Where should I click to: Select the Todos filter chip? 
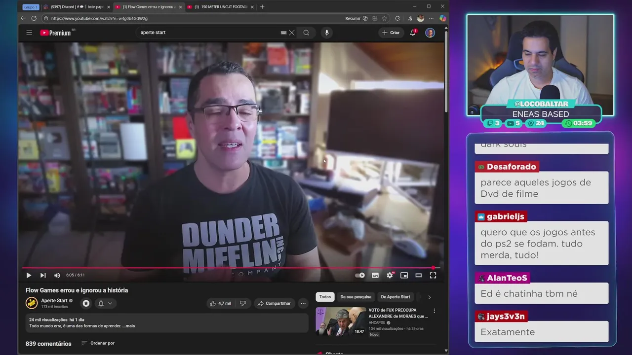click(x=325, y=297)
